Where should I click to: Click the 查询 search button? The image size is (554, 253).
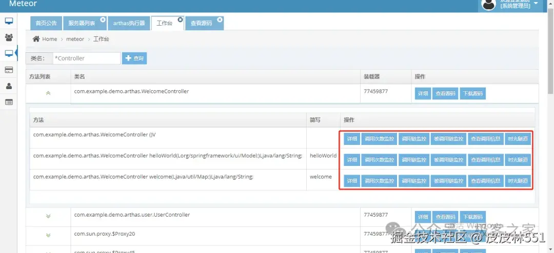pyautogui.click(x=134, y=58)
